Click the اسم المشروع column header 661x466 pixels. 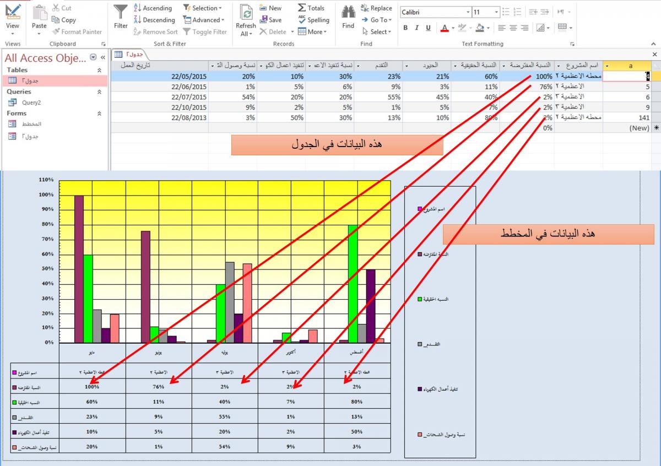click(578, 66)
